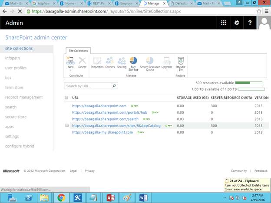Open records management section
The width and height of the screenshot is (271, 203).
coord(24,97)
